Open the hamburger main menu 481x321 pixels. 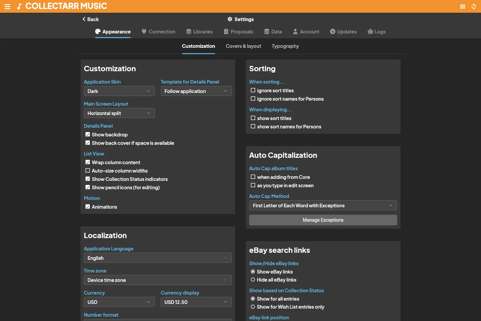pyautogui.click(x=7, y=6)
